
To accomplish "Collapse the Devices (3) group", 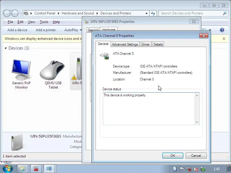I will click(5, 48).
